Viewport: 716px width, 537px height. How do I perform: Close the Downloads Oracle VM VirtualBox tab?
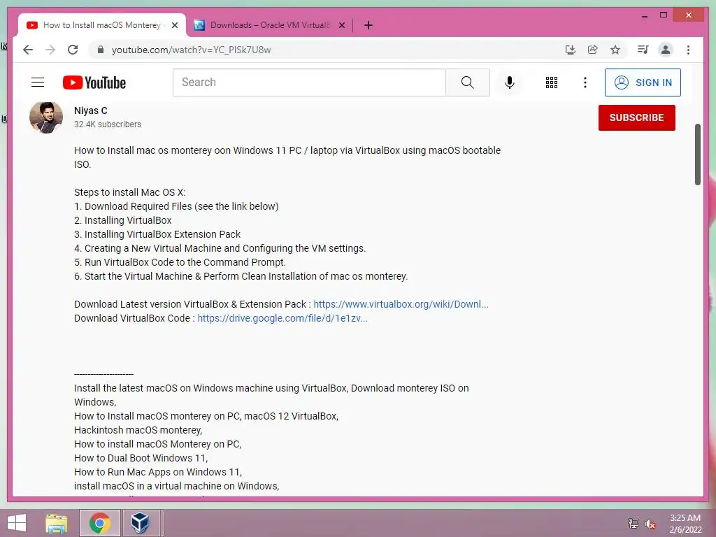pyautogui.click(x=342, y=25)
